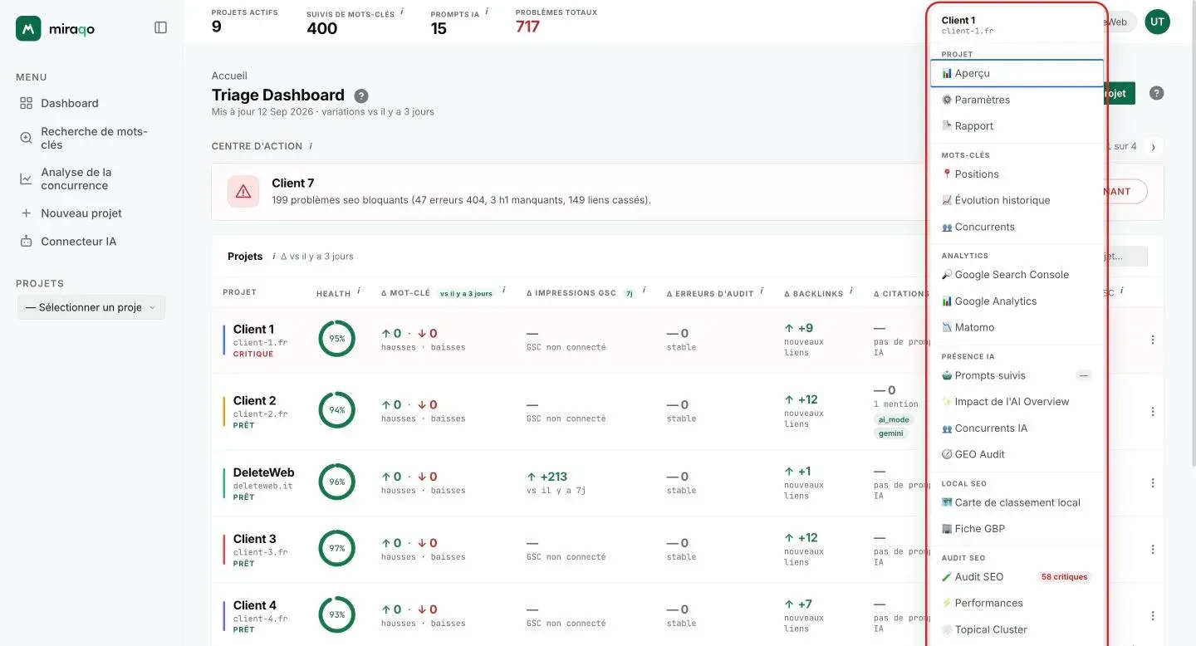This screenshot has height=646, width=1196.
Task: Click the info icon beside Health column
Action: tap(359, 291)
